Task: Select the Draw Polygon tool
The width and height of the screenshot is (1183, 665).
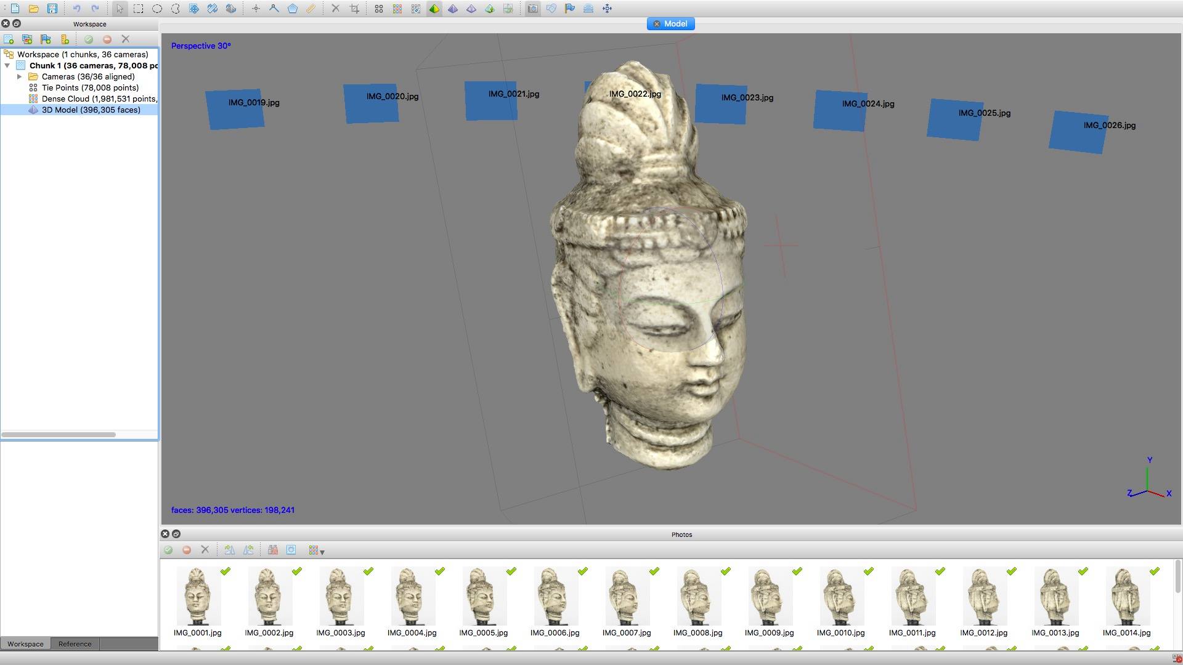Action: coord(293,9)
